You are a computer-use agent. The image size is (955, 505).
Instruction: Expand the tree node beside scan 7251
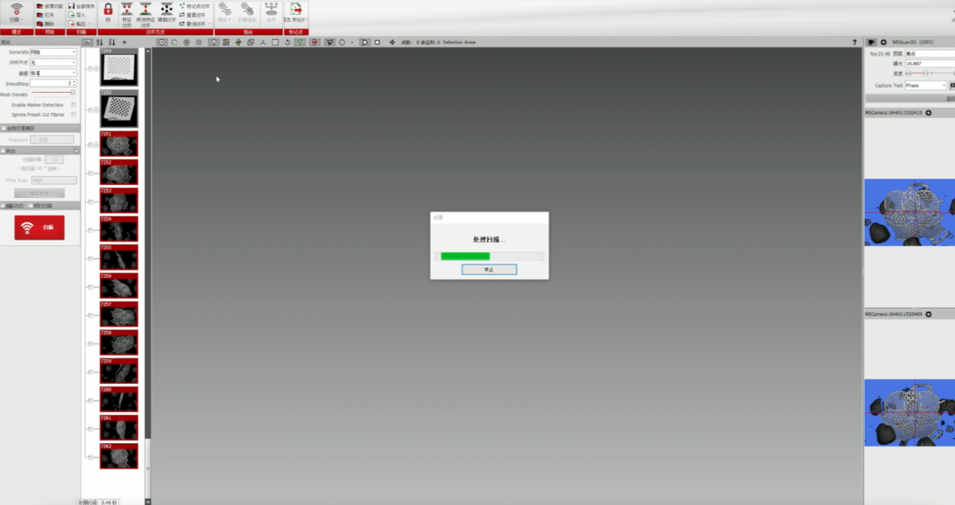(90, 145)
